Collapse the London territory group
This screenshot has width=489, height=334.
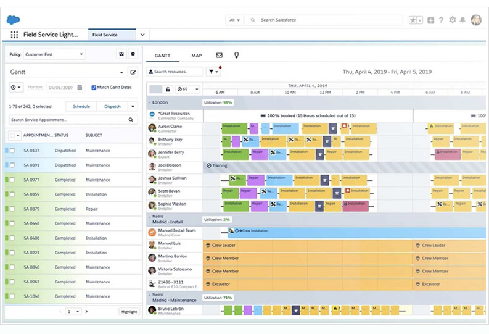click(150, 102)
